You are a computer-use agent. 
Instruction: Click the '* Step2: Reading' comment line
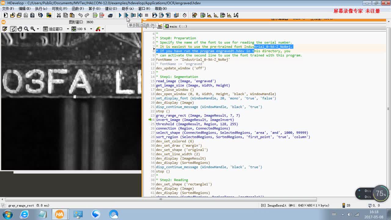172,180
